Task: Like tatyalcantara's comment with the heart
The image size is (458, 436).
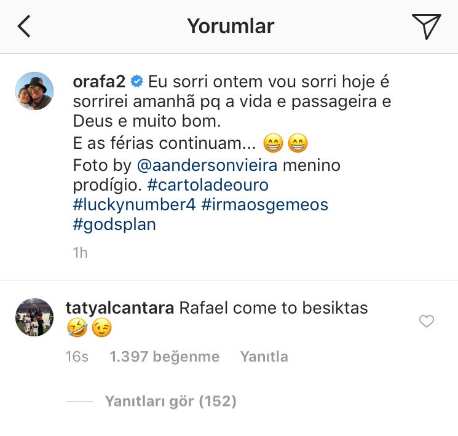Action: click(426, 321)
